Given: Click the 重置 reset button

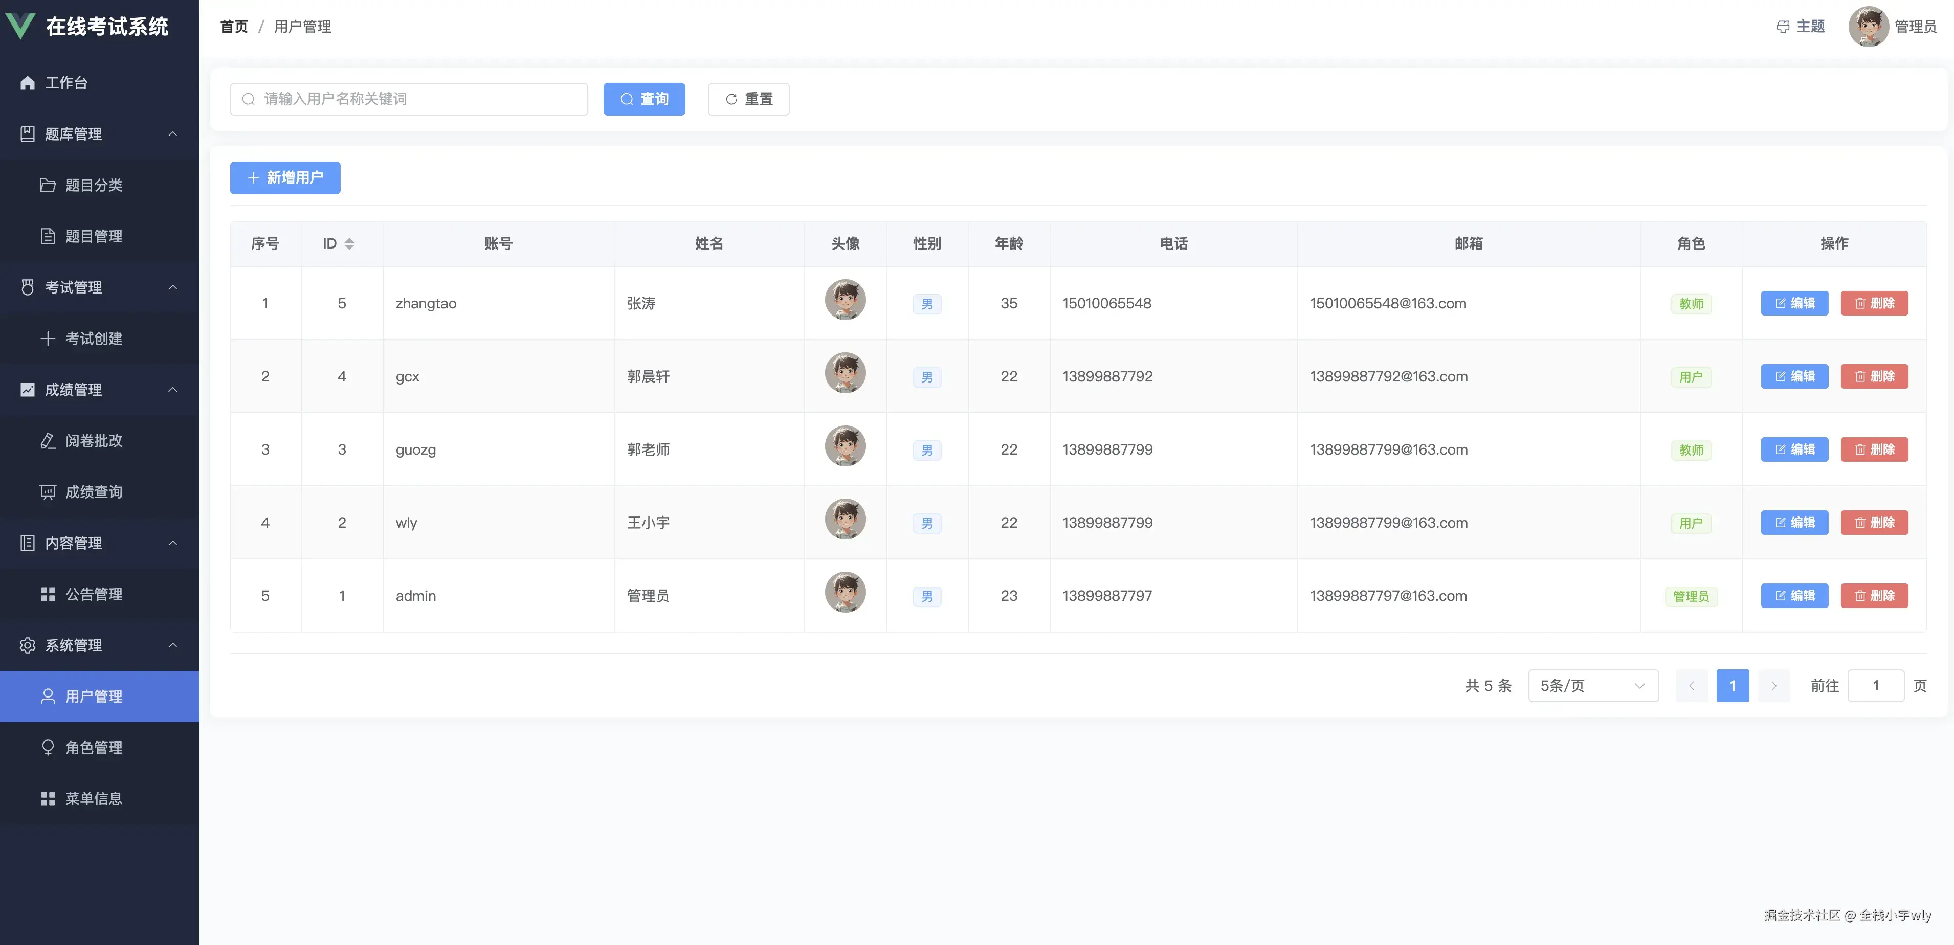Looking at the screenshot, I should pos(748,99).
